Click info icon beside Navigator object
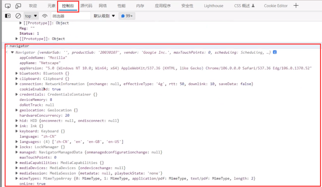 point(274,52)
